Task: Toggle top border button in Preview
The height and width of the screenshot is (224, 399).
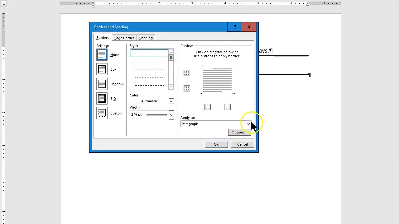Action: pyautogui.click(x=187, y=73)
